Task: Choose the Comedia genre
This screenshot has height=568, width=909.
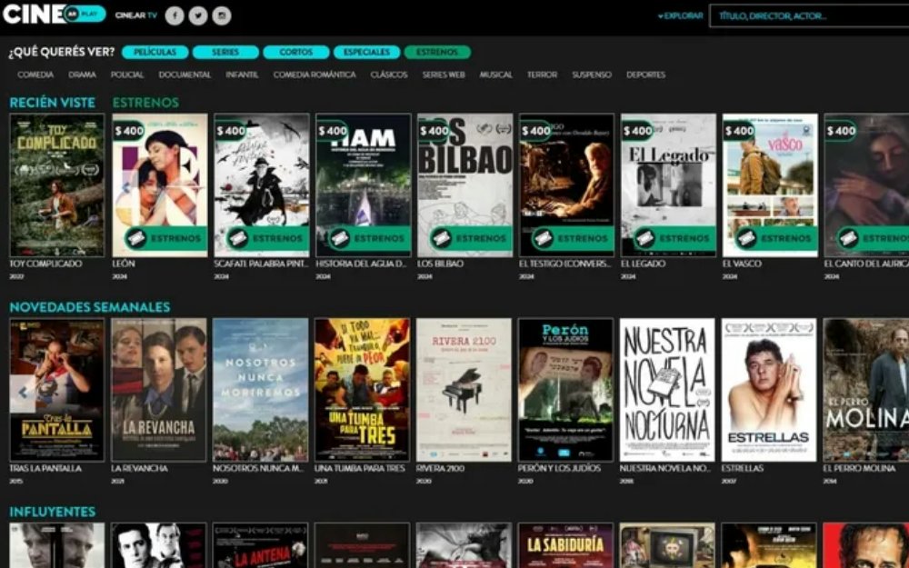Action: point(35,75)
